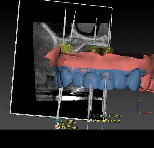Click the ruler icon beside 11.5 mm label
Screen dimensions: 154x148
(x=59, y=128)
